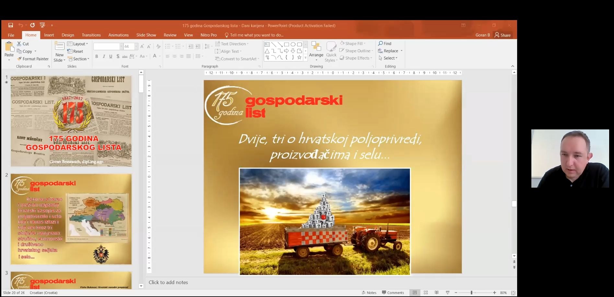This screenshot has height=297, width=614.
Task: Toggle Strikethrough formatting
Action: [x=125, y=56]
